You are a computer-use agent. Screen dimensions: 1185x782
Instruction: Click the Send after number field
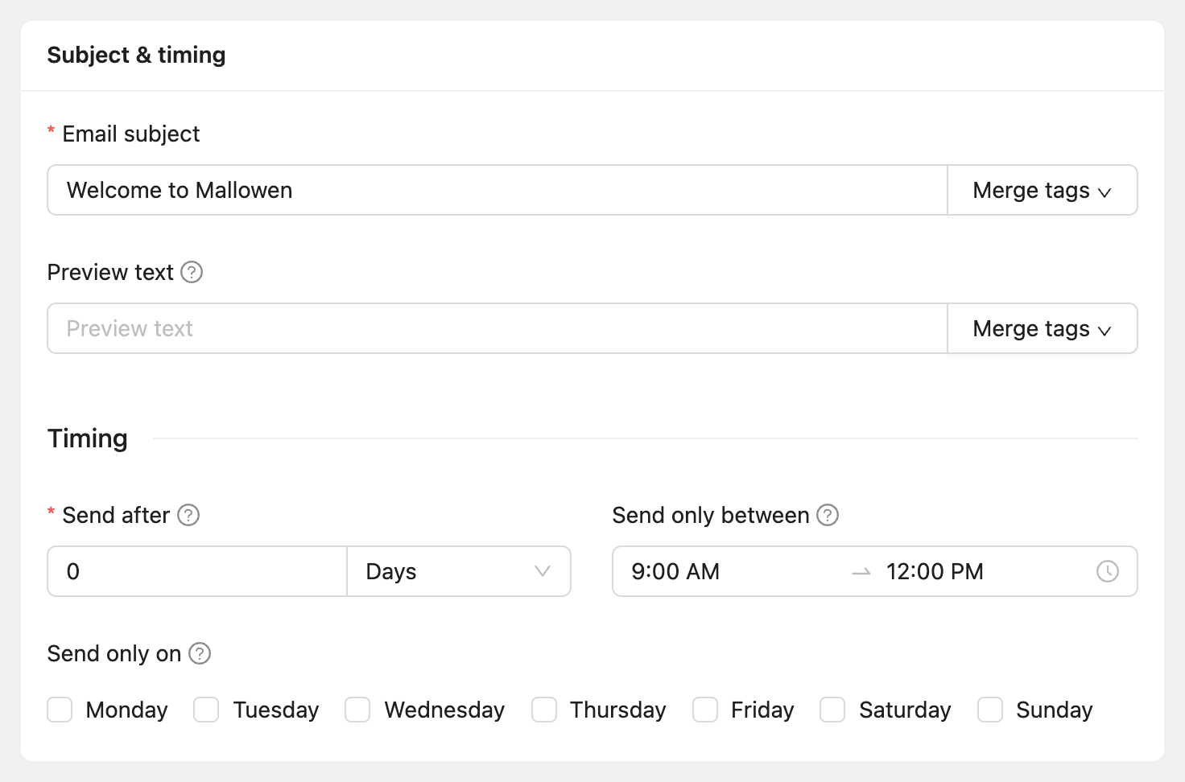[x=197, y=571]
